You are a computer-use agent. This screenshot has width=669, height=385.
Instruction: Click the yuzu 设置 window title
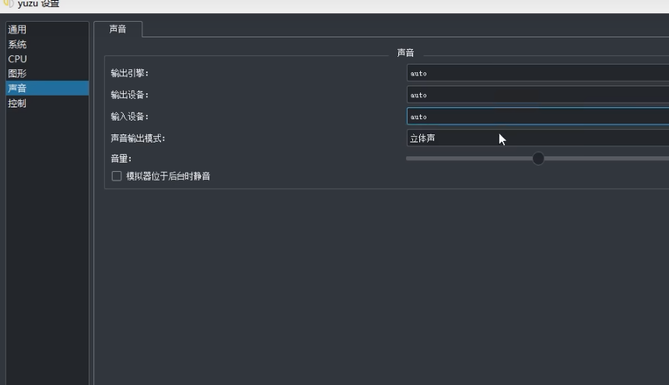38,4
